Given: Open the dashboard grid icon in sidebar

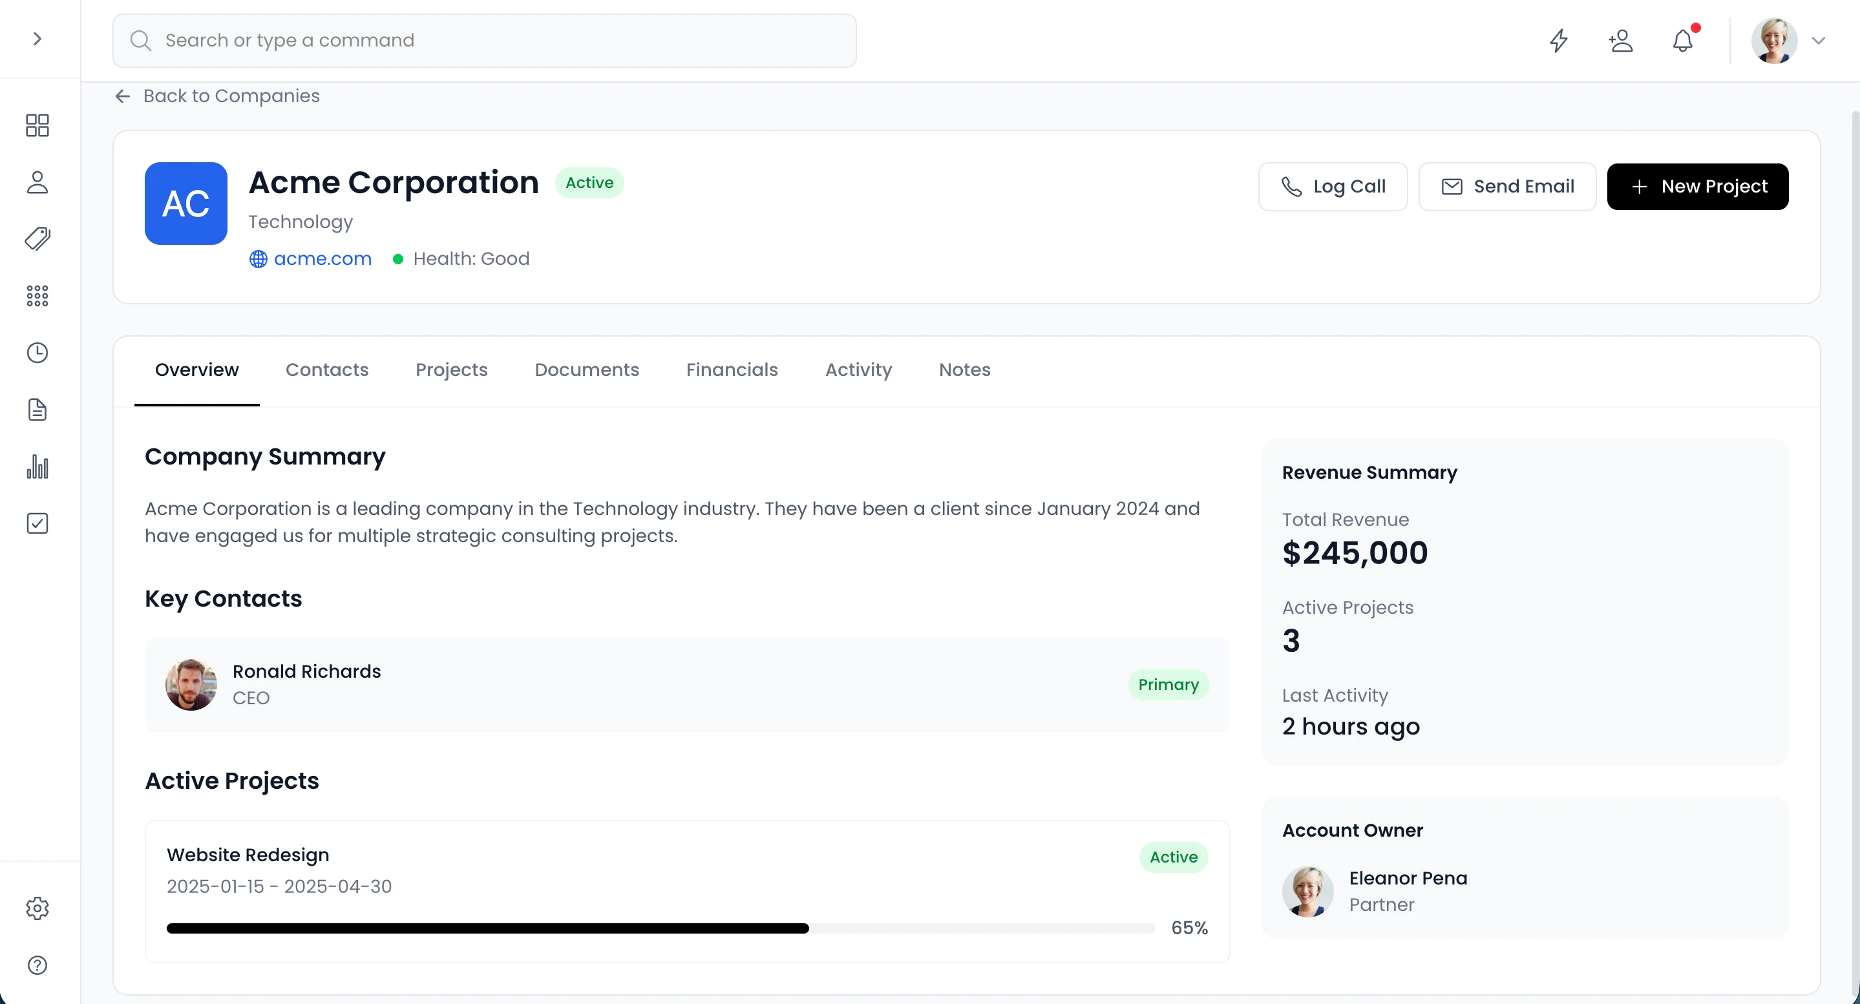Looking at the screenshot, I should [x=37, y=125].
